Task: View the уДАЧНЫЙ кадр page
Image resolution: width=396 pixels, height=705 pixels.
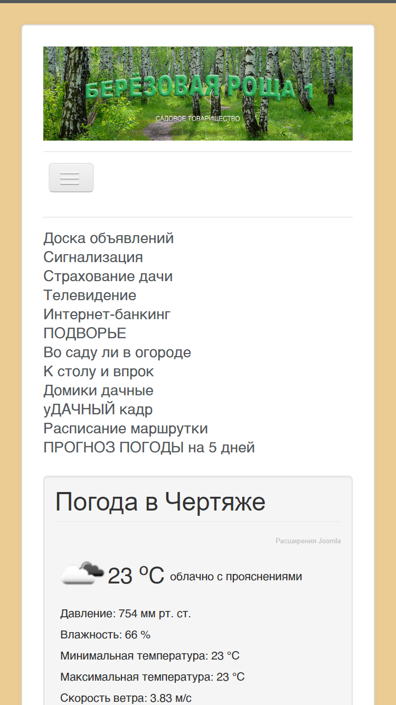Action: click(x=98, y=410)
